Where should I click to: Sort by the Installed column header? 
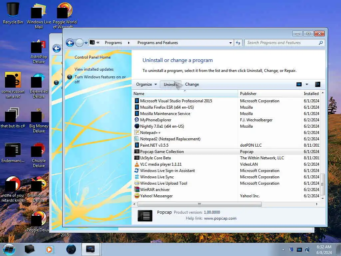tap(311, 94)
